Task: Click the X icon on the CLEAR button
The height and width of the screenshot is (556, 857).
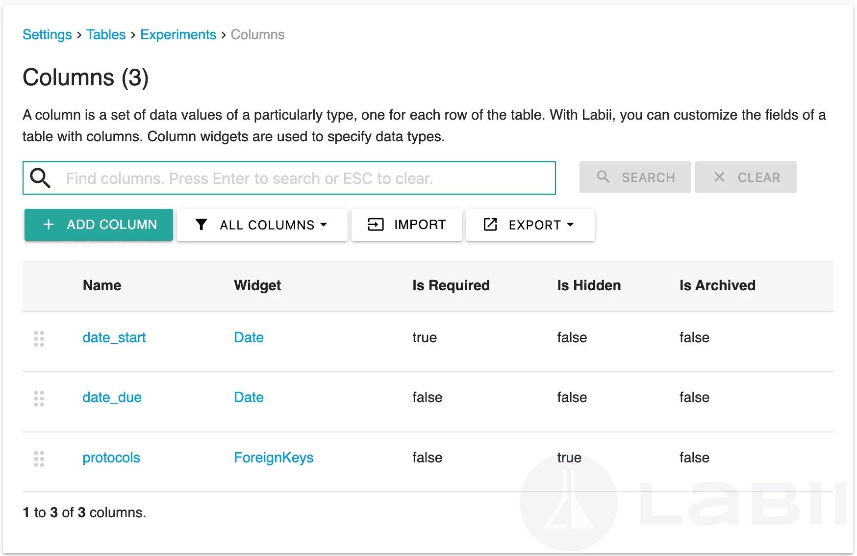Action: tap(720, 177)
